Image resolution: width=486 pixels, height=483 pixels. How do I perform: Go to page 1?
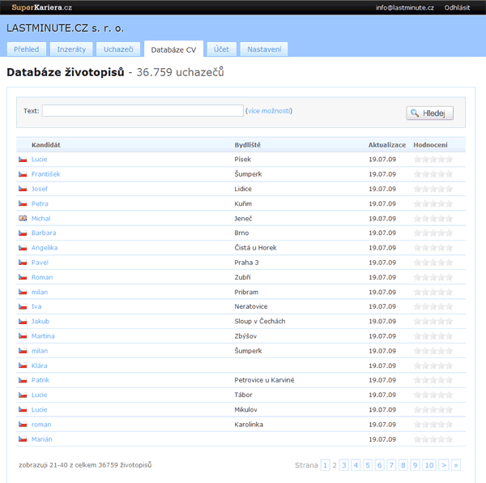(325, 465)
